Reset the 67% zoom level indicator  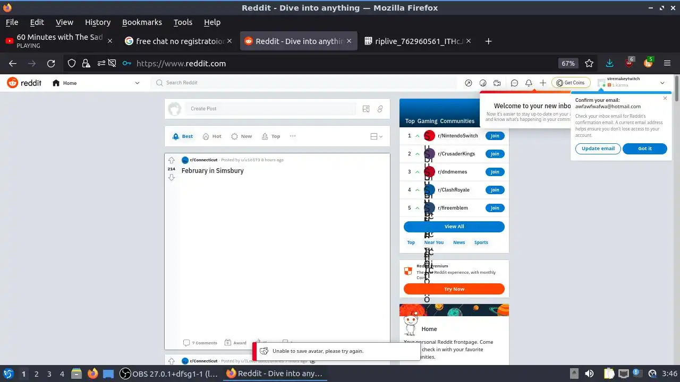(x=568, y=64)
